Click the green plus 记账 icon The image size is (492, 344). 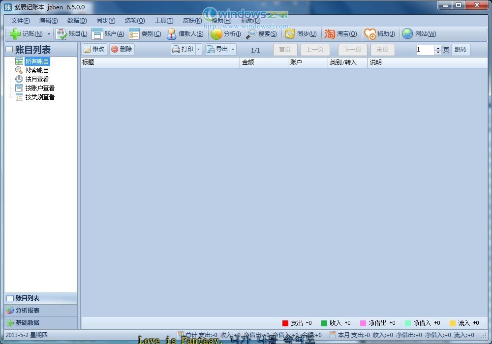(x=15, y=34)
